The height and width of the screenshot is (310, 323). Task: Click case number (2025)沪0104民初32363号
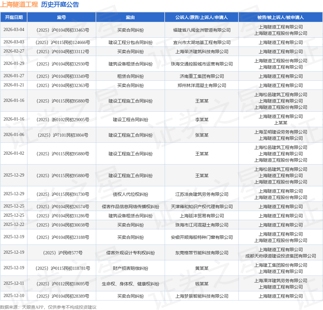click(63, 85)
